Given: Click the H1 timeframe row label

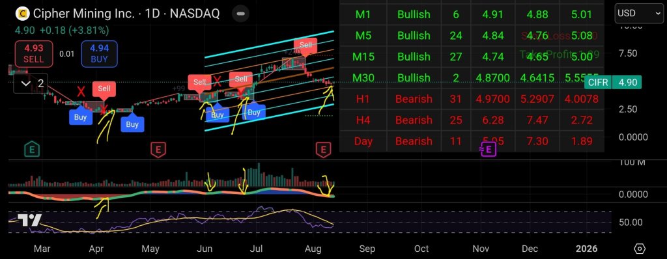Looking at the screenshot, I should point(363,99).
